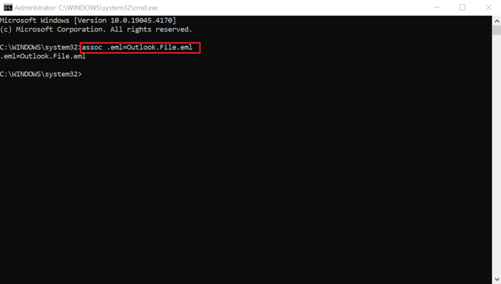Viewport: 501px width, 284px height.
Task: Minimize the Command Prompt window
Action: pyautogui.click(x=436, y=7)
